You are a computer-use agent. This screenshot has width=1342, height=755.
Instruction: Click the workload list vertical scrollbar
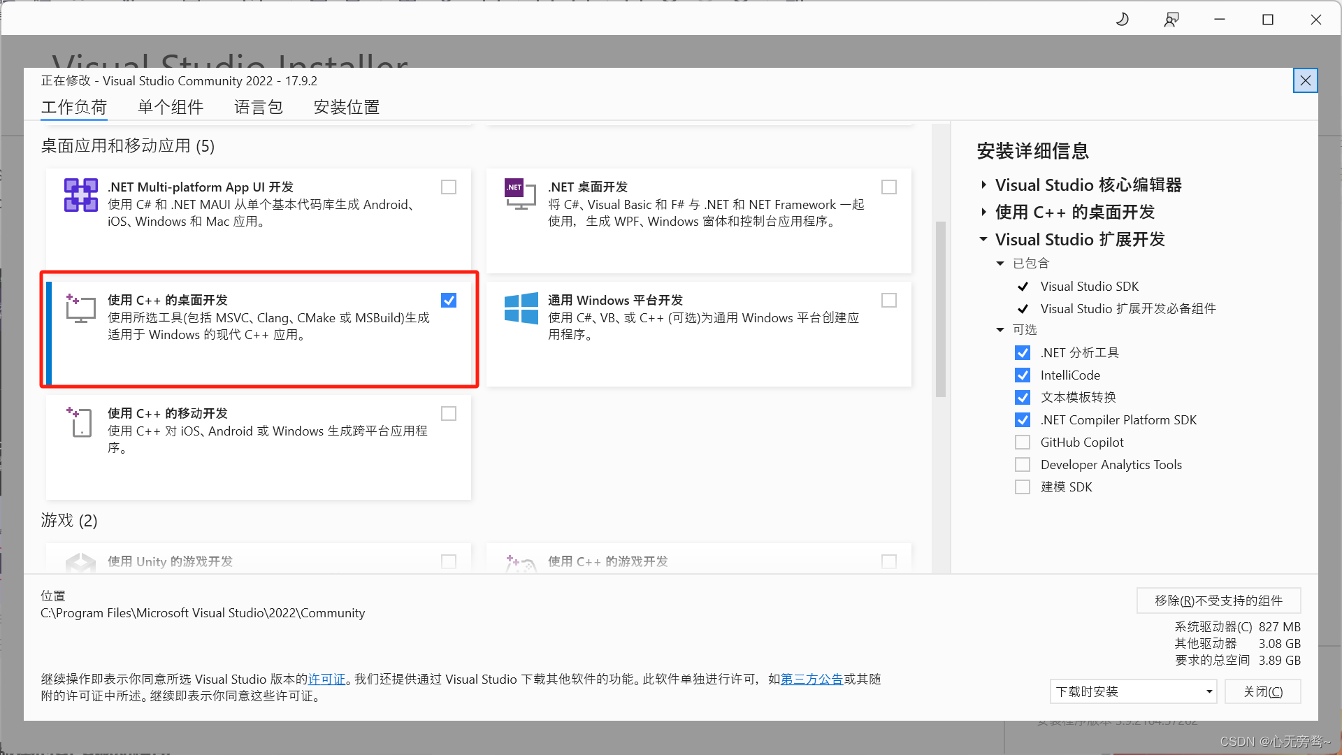(941, 310)
